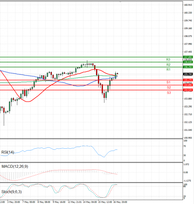
Task: Click the 14 May 04:00 time label
Action: tap(90, 202)
